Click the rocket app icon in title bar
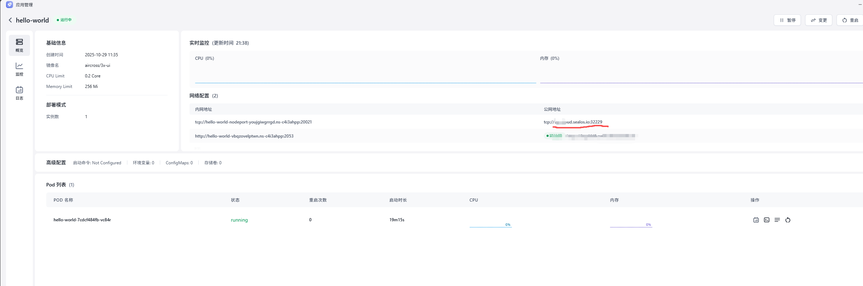This screenshot has width=863, height=286. [10, 5]
